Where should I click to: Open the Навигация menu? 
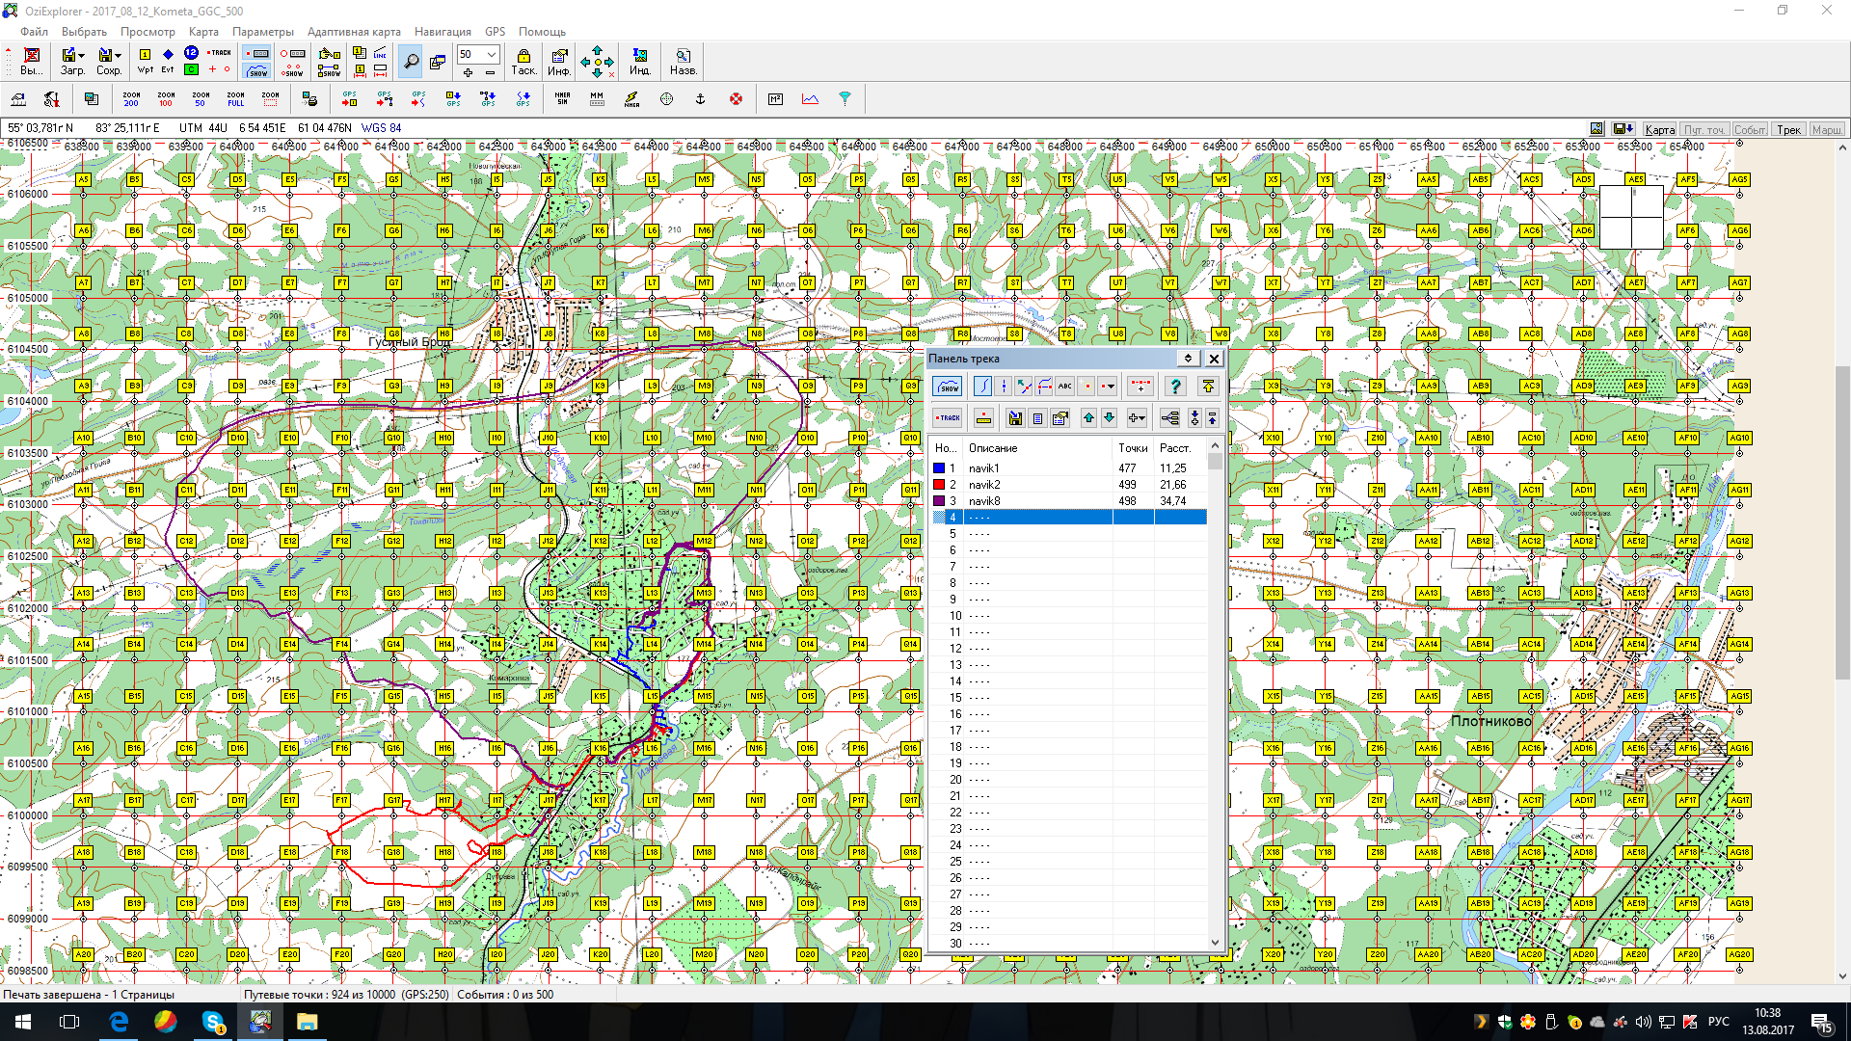click(443, 32)
